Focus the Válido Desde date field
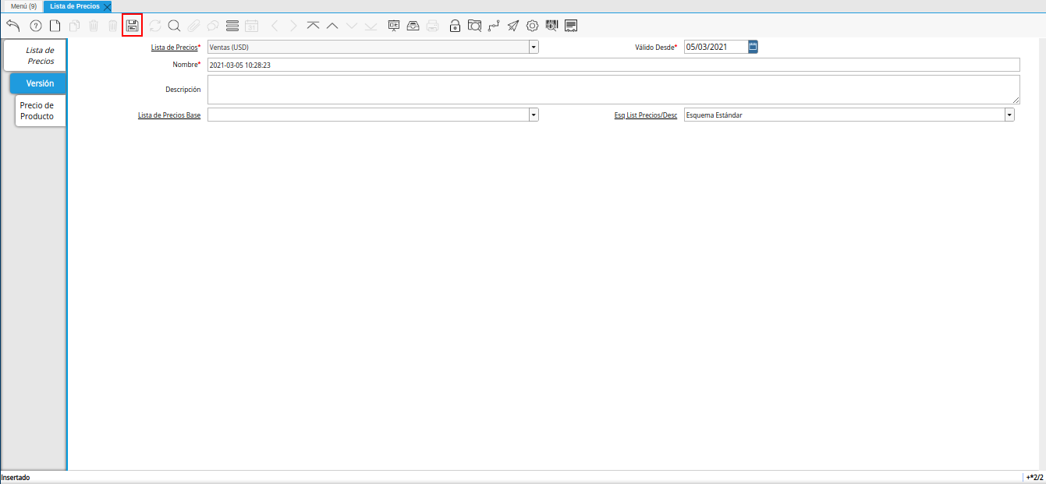The image size is (1046, 484). point(716,47)
